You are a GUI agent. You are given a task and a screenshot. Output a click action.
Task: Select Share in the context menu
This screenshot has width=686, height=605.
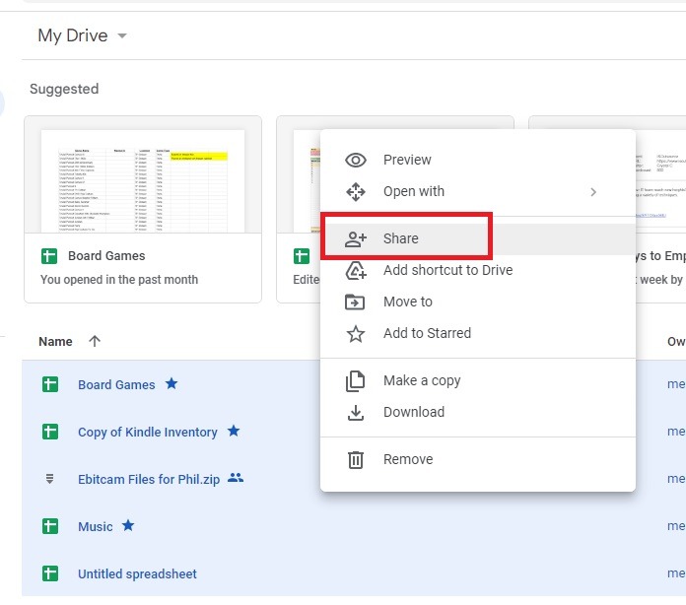[x=478, y=238]
